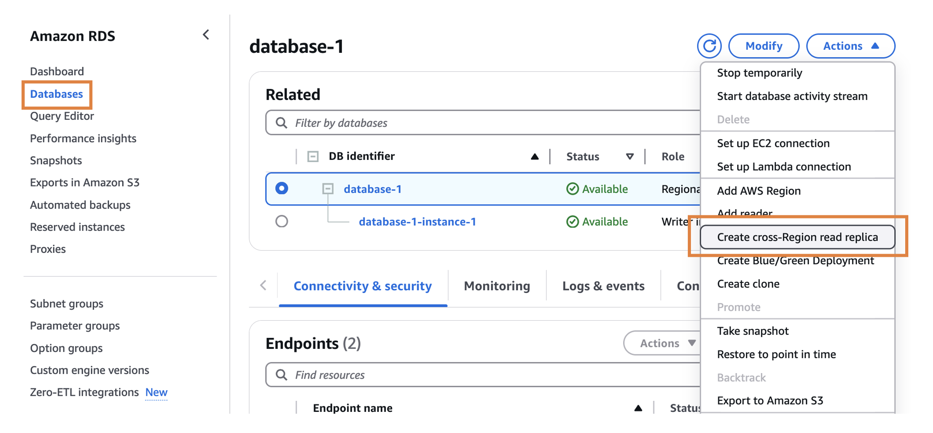The width and height of the screenshot is (933, 433).
Task: Click Status column sort triangle
Action: pyautogui.click(x=629, y=157)
